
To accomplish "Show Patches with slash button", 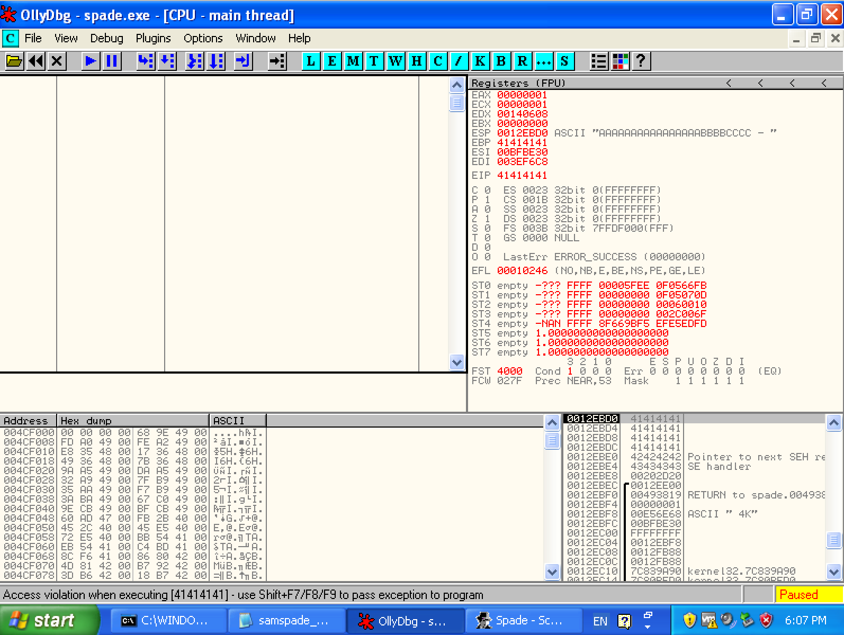I will pos(459,61).
